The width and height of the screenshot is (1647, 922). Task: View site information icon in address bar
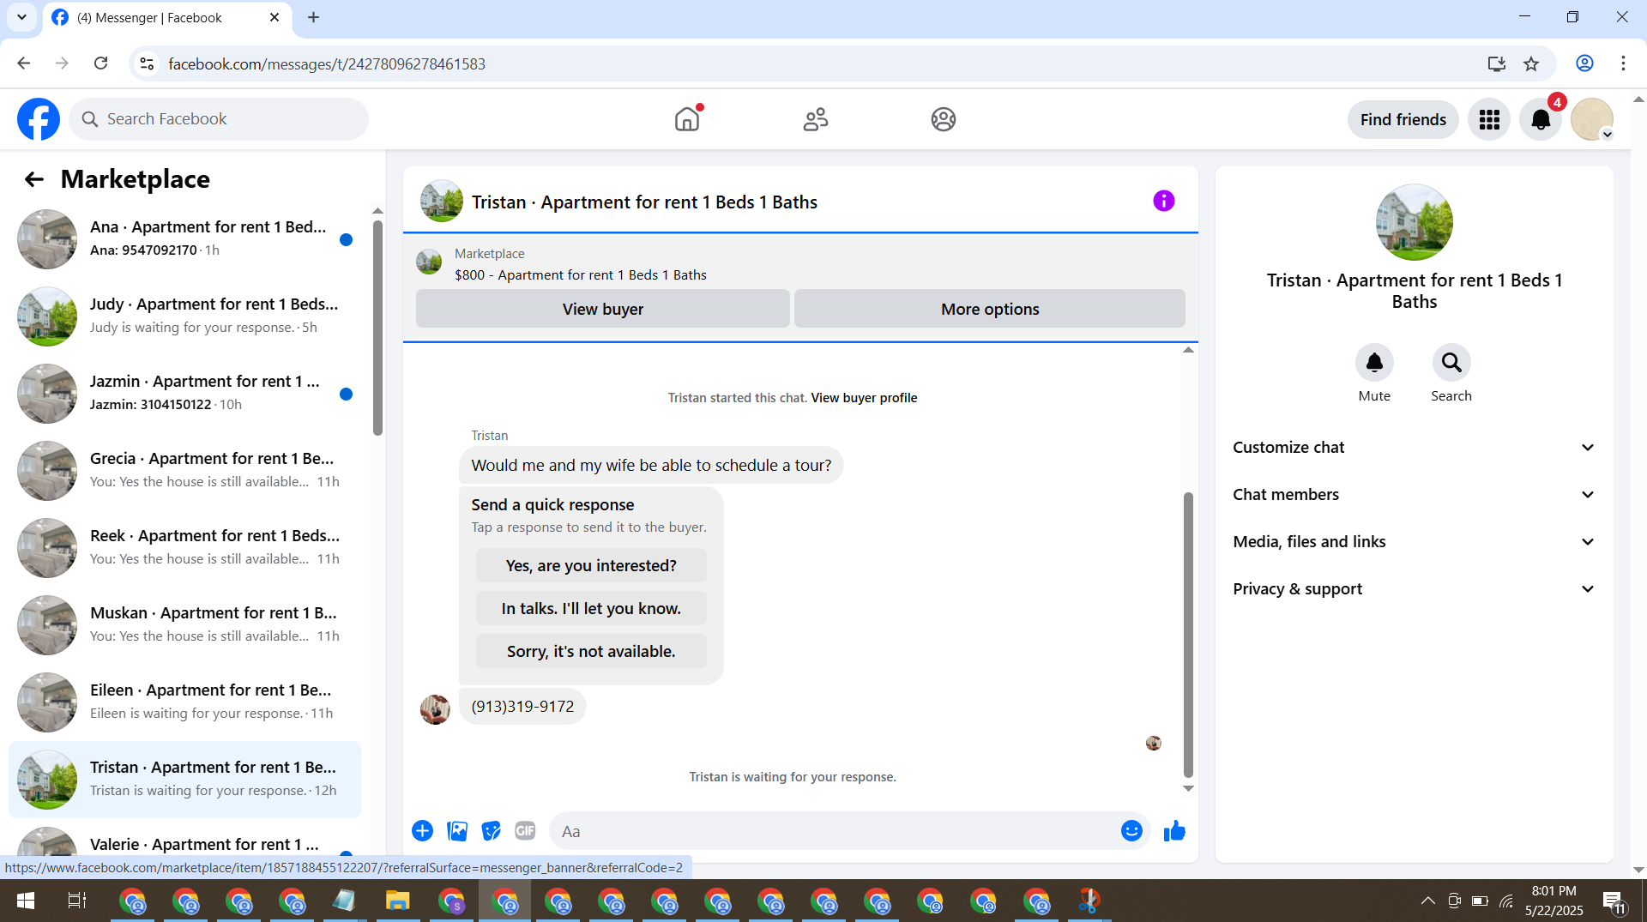147,63
